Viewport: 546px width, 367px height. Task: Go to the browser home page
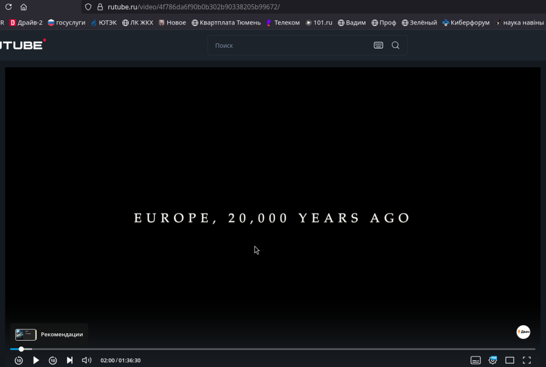click(24, 7)
